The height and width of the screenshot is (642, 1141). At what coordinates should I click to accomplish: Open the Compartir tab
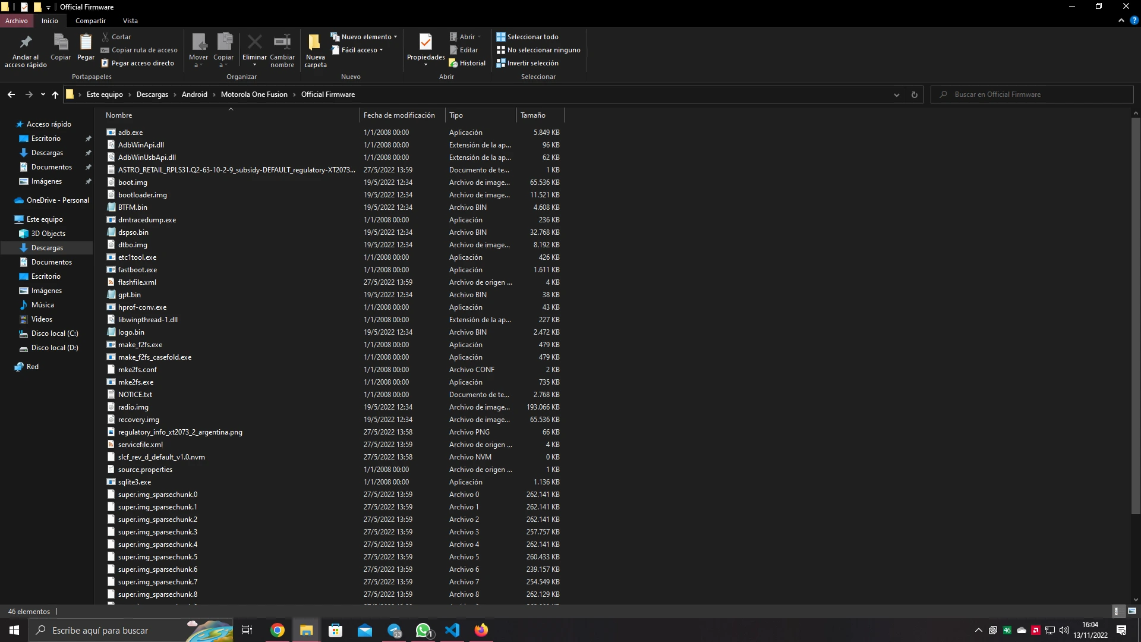(x=90, y=20)
